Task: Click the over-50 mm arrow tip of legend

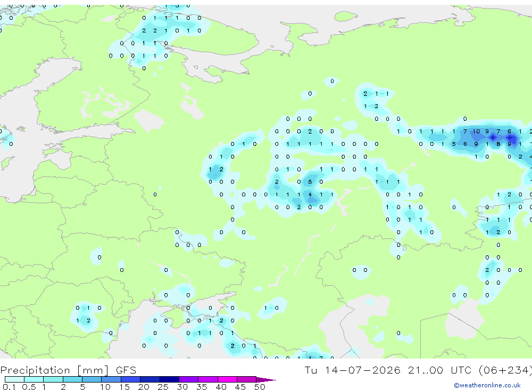Action: (x=266, y=379)
